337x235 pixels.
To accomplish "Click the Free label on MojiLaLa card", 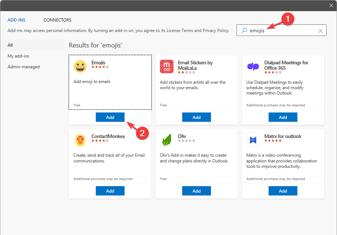I will coord(163,105).
